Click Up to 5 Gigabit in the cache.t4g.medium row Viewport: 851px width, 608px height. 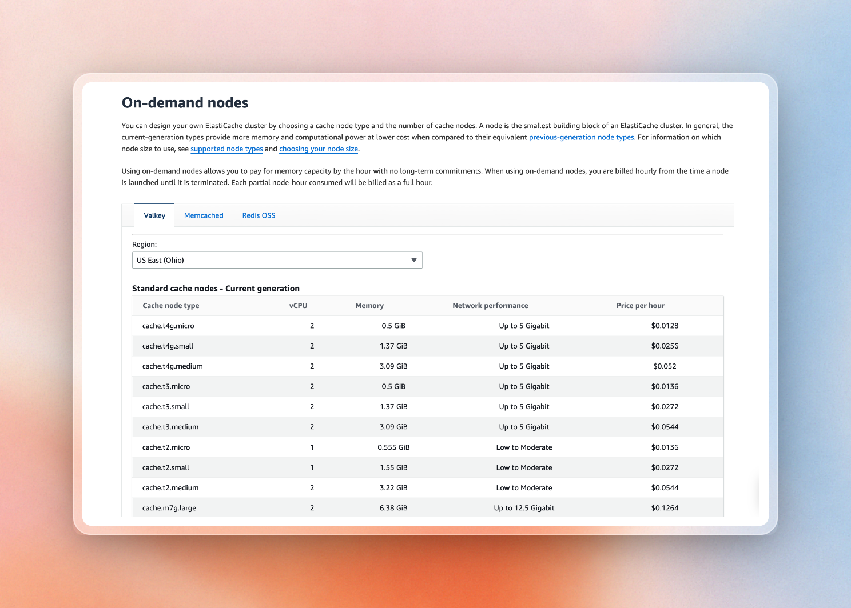point(524,366)
